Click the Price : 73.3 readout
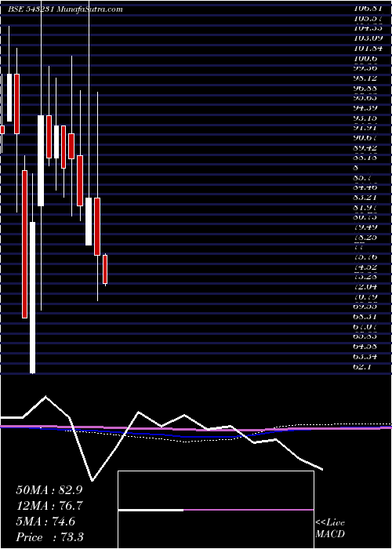The image size is (392, 549). tap(49, 536)
